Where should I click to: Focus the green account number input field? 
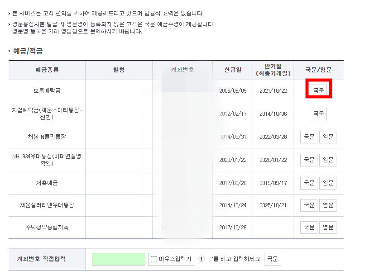tap(119, 259)
